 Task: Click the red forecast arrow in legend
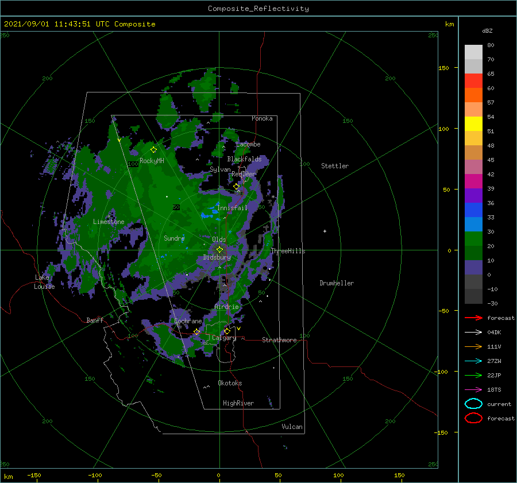coord(473,318)
